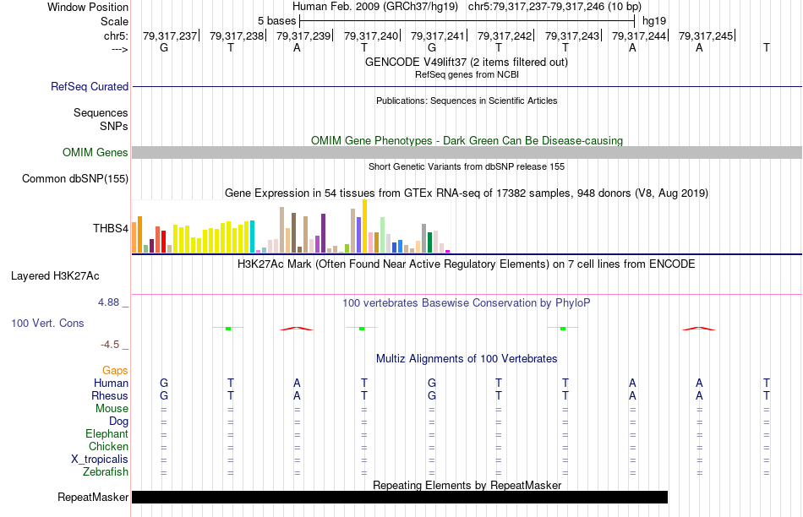Click the '5 bases' scale text
Viewport: 803px width, 517px height.
(276, 21)
